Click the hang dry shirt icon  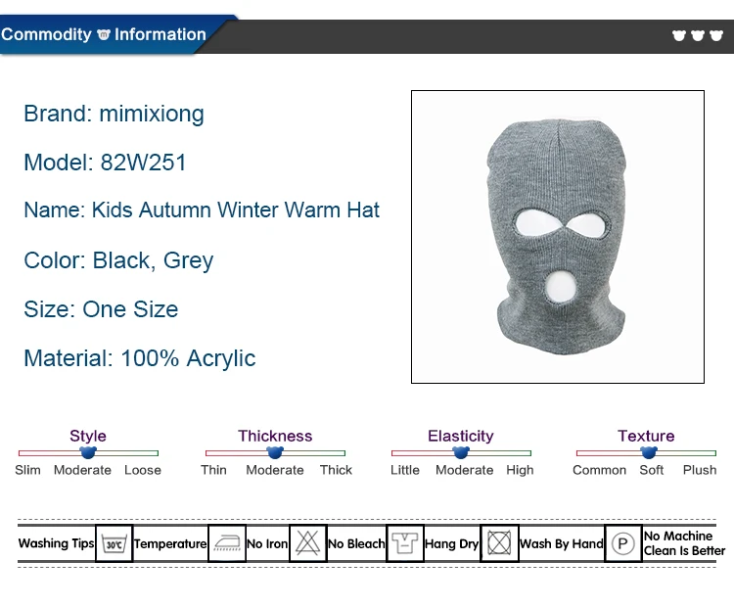click(x=405, y=543)
